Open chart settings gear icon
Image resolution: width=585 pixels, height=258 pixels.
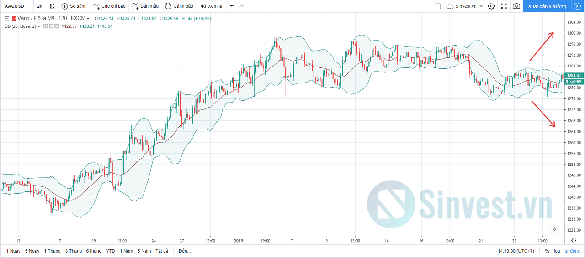click(x=491, y=6)
